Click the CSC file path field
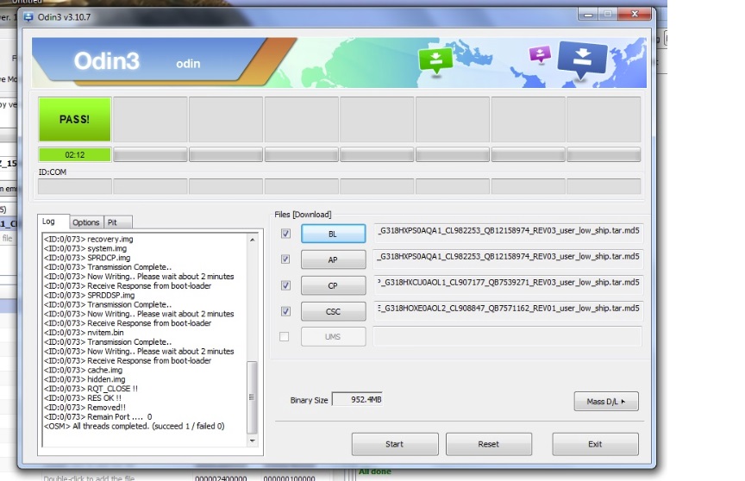Screen dimensions: 745x481 point(508,310)
